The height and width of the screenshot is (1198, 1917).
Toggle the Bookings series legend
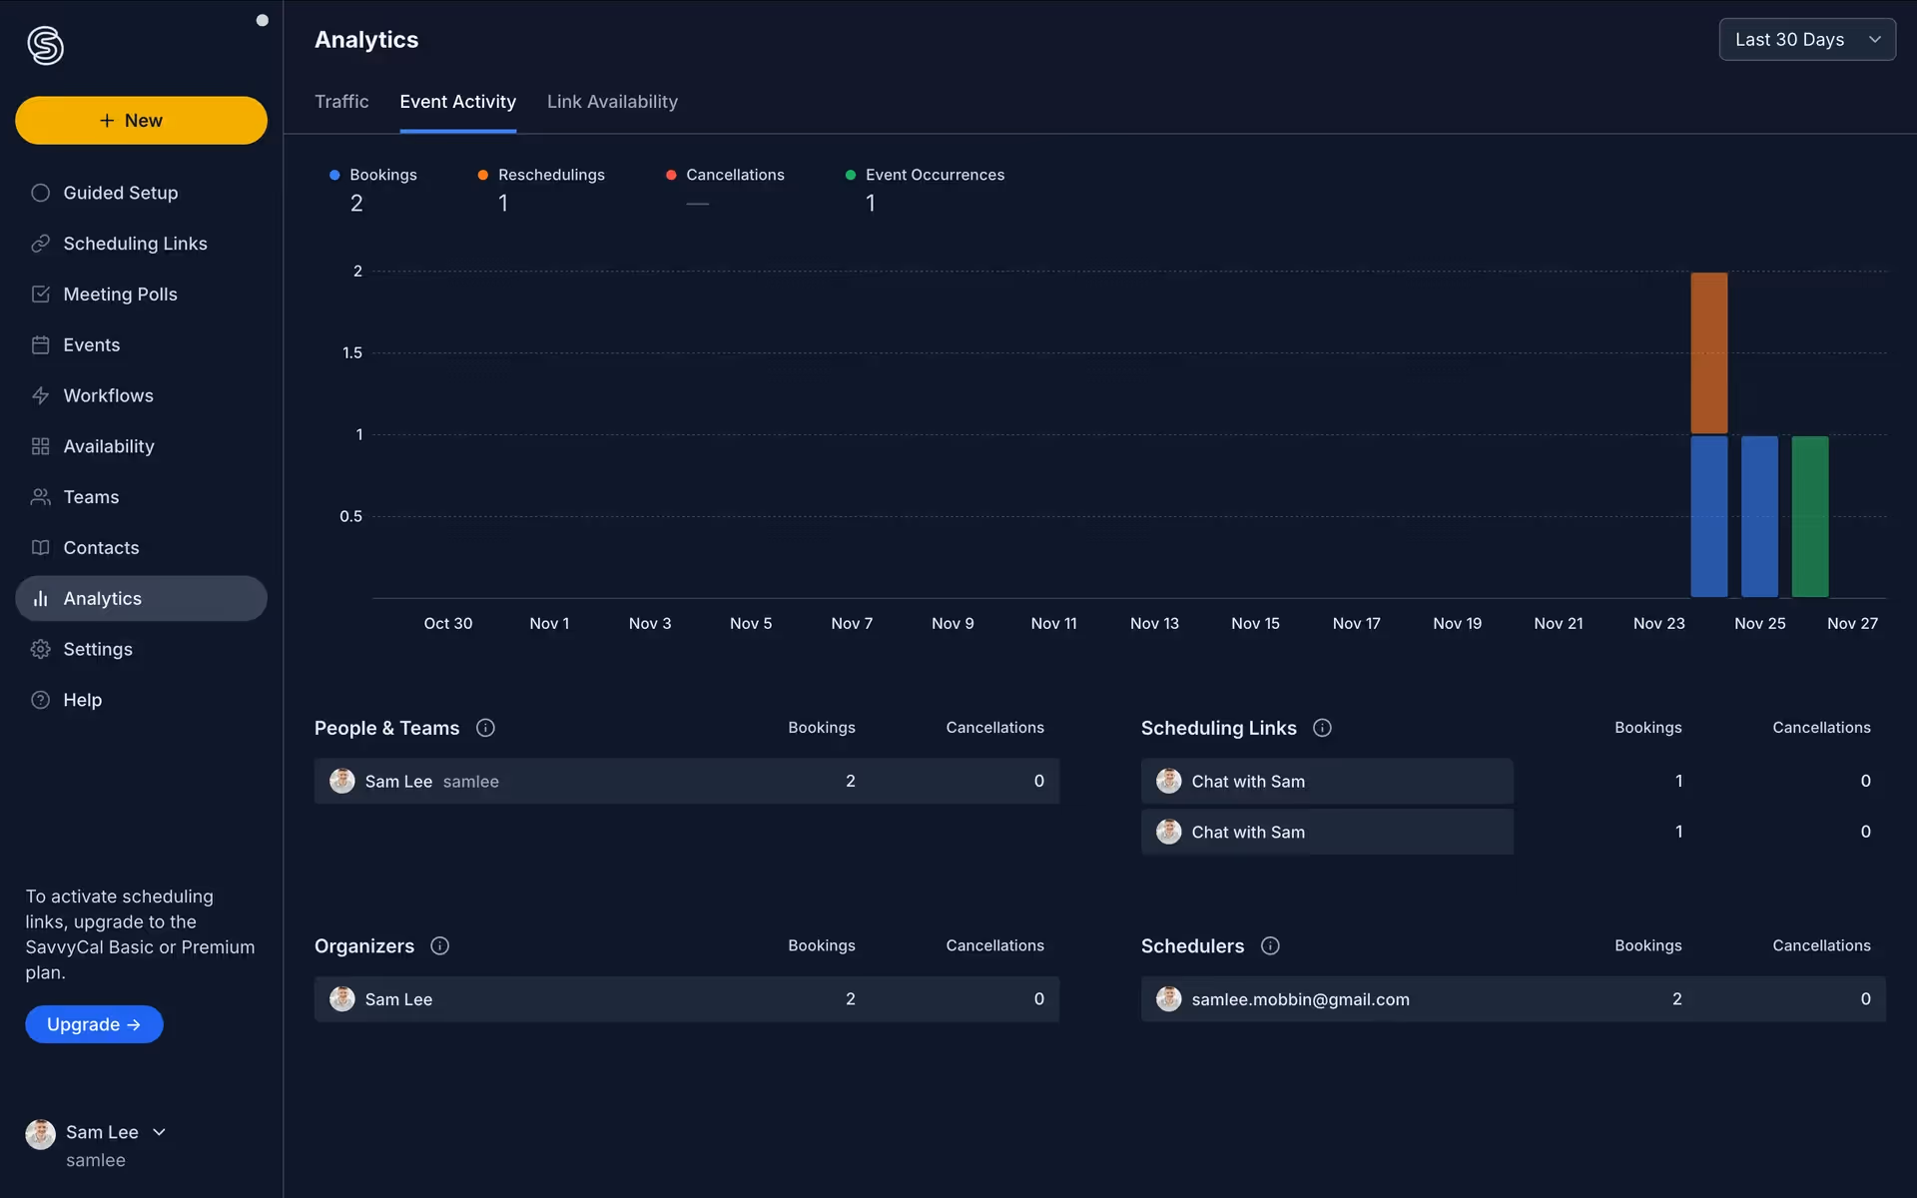[x=373, y=175]
